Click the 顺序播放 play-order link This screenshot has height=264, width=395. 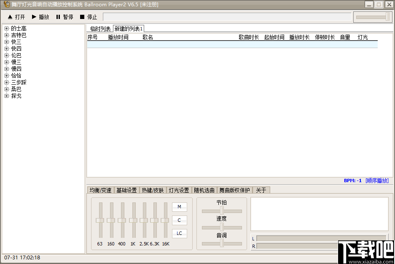coord(376,180)
